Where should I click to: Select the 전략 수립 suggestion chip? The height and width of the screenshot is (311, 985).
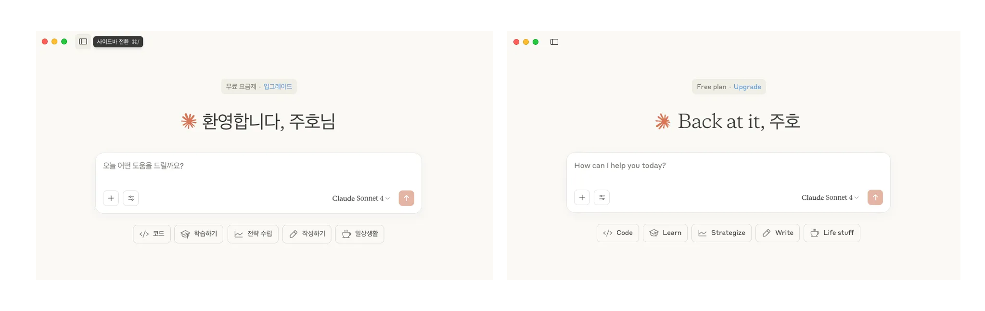coord(253,234)
